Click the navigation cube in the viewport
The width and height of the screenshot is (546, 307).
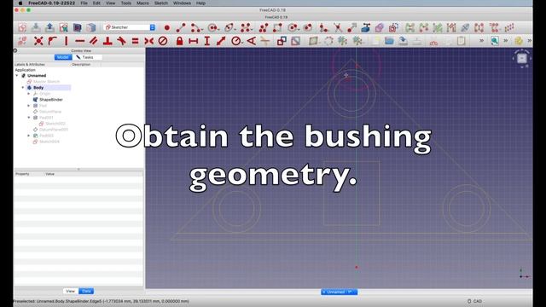pos(521,59)
